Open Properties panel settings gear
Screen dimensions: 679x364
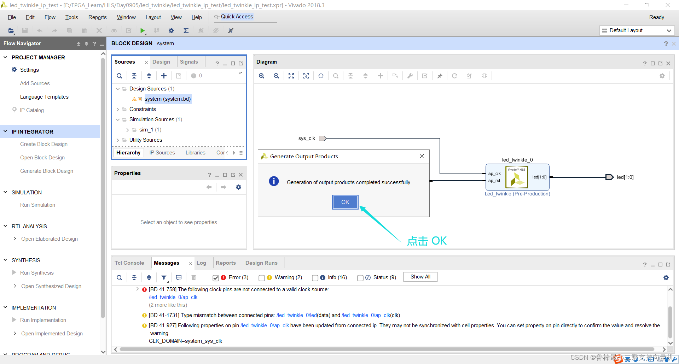pos(238,187)
